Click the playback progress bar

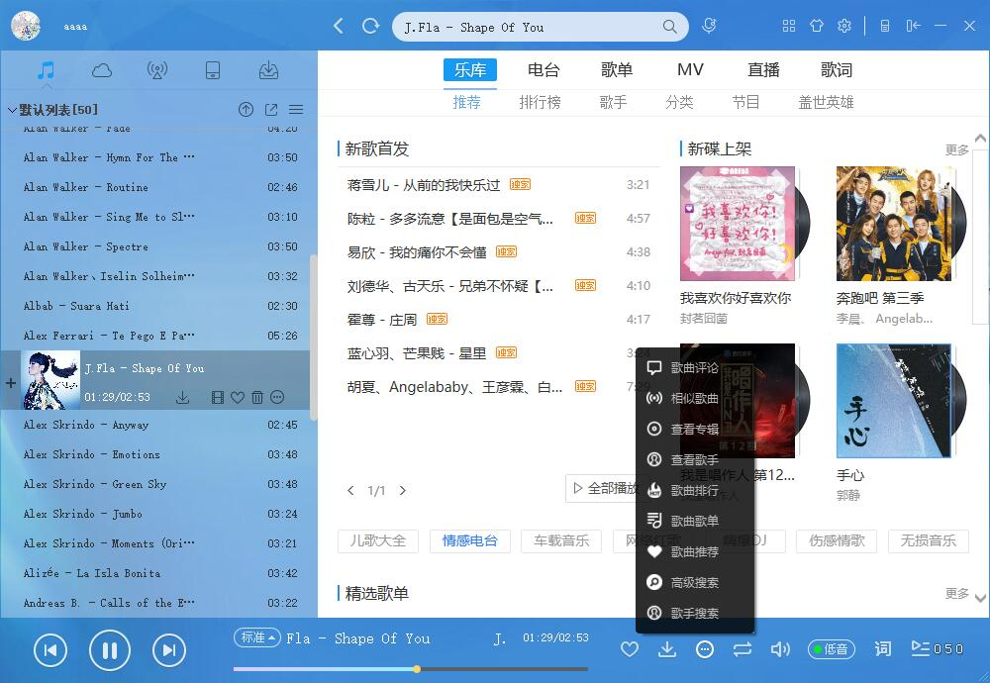(411, 668)
